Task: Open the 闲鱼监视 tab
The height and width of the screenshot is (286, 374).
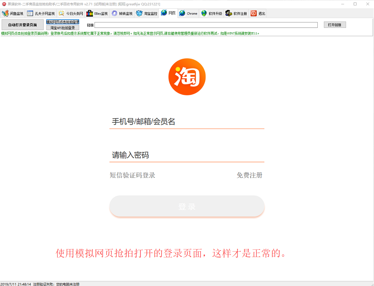Action: pyautogui.click(x=13, y=13)
